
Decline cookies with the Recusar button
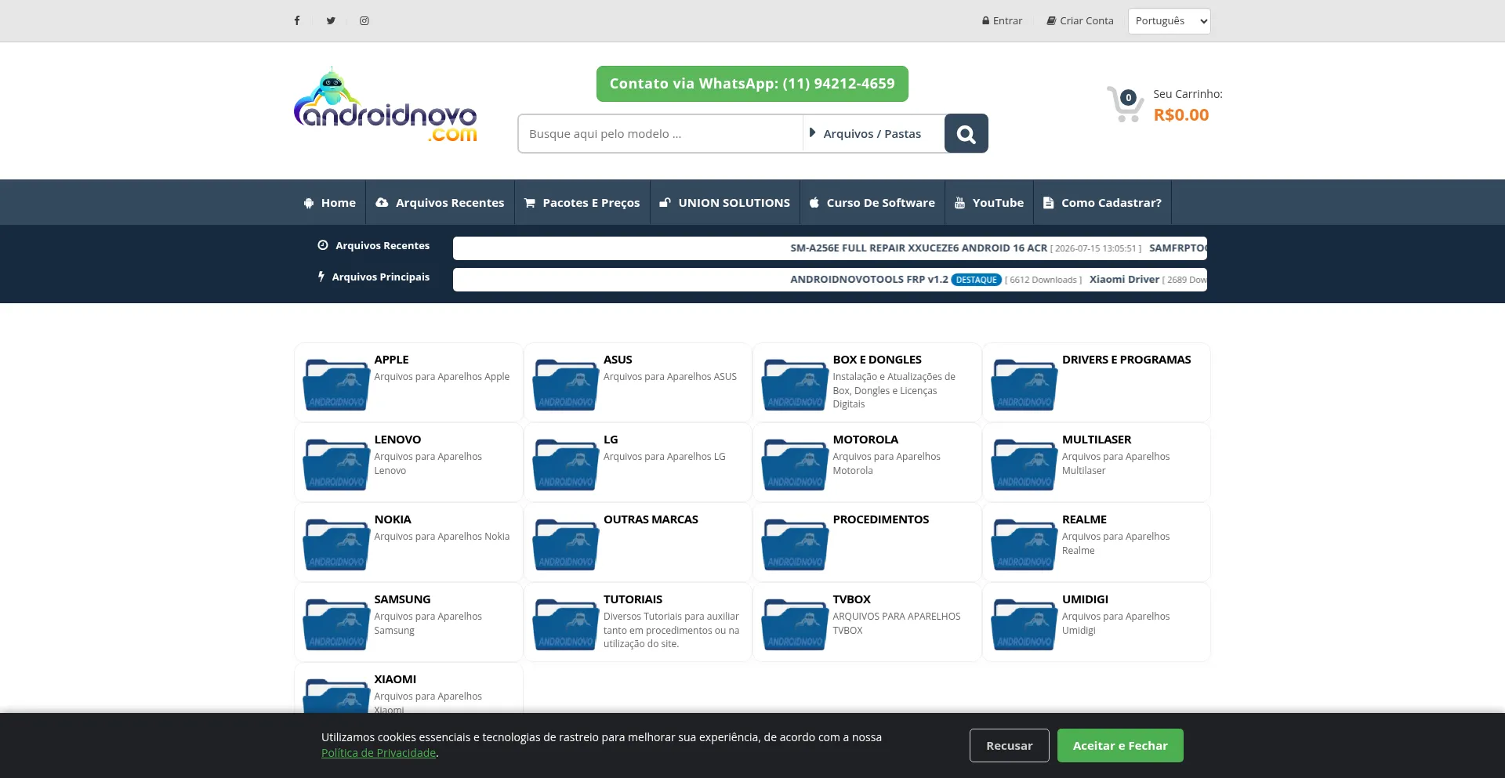pyautogui.click(x=1010, y=746)
